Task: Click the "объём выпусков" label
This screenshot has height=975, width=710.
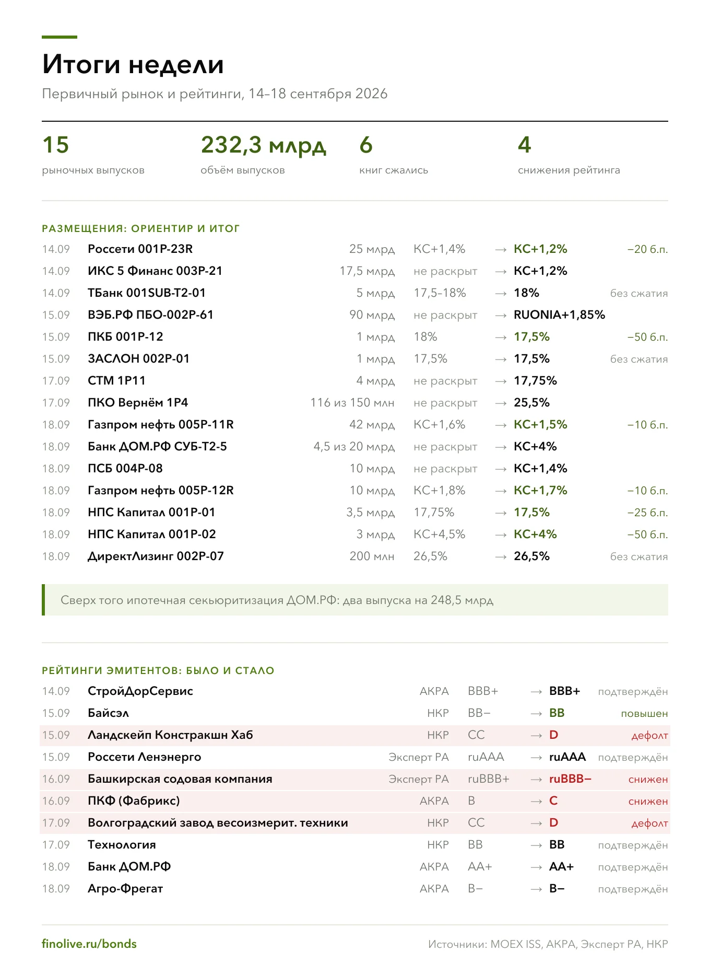Action: (243, 170)
